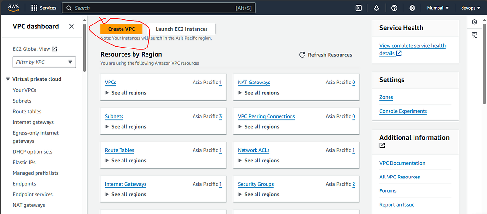Click the Route Tables resource link
This screenshot has width=487, height=214.
[x=119, y=150]
